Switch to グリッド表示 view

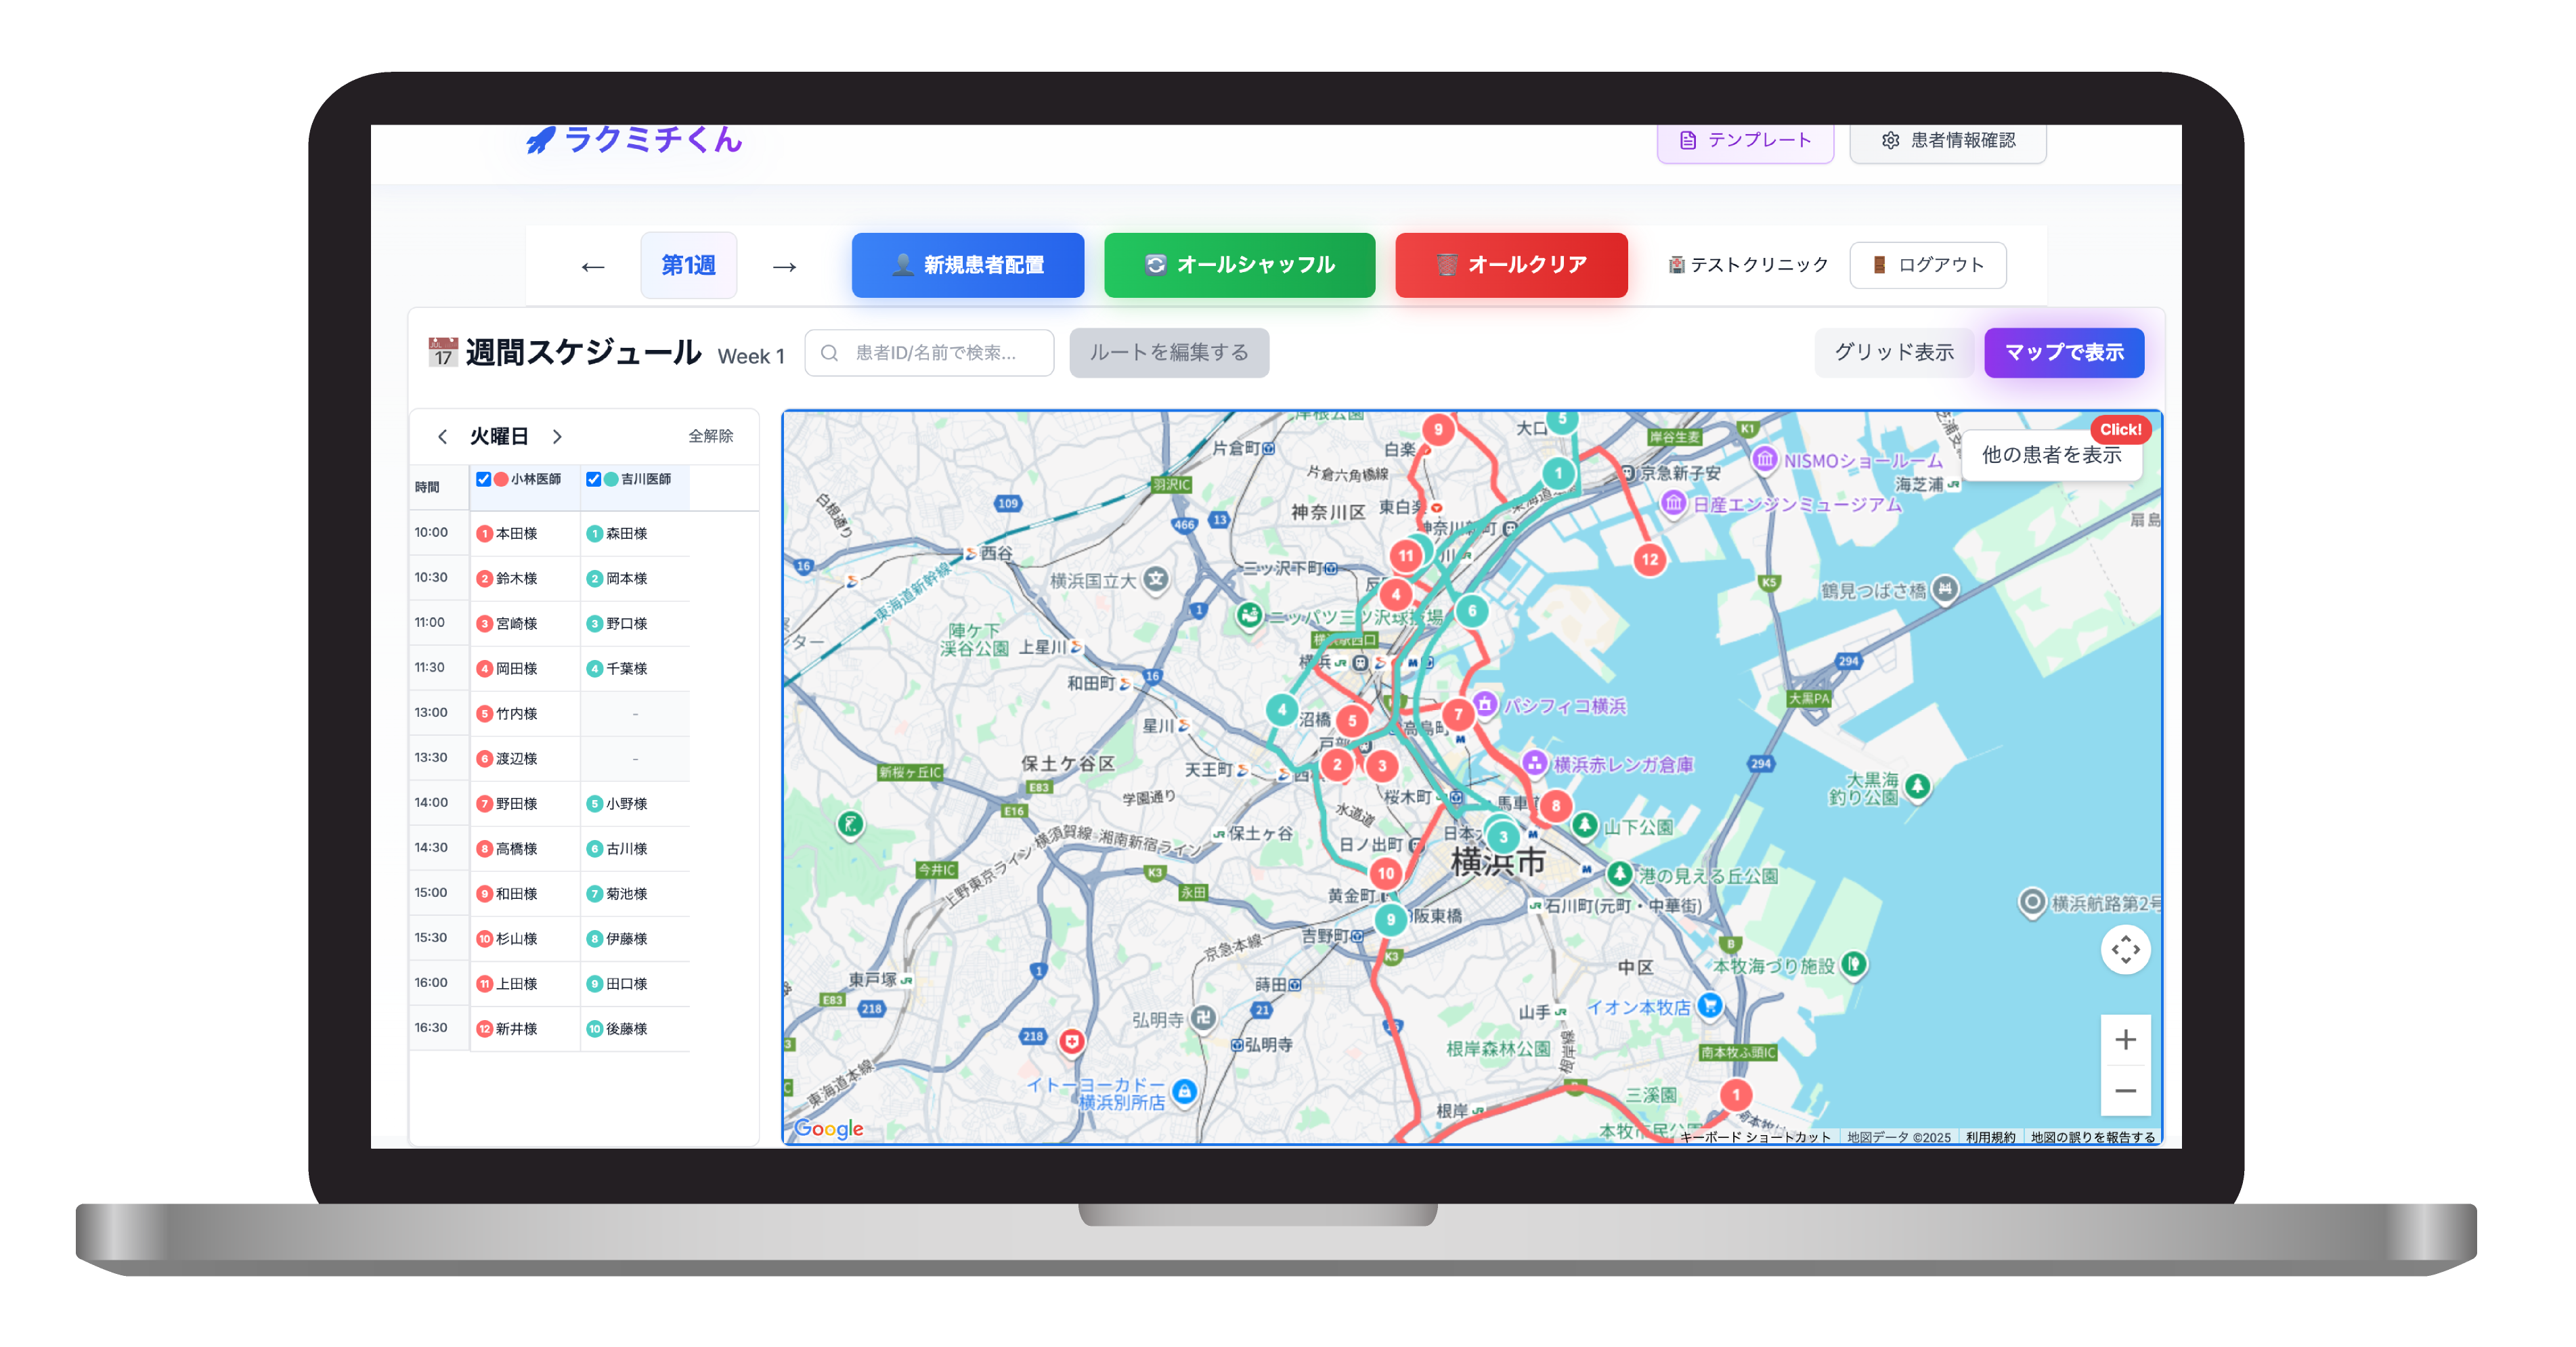[1893, 353]
